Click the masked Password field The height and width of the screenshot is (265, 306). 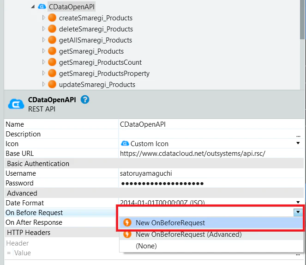tap(211, 183)
